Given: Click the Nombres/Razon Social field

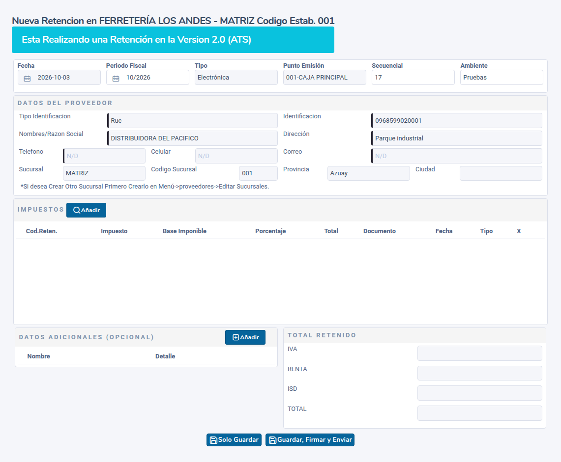Looking at the screenshot, I should click(x=192, y=138).
